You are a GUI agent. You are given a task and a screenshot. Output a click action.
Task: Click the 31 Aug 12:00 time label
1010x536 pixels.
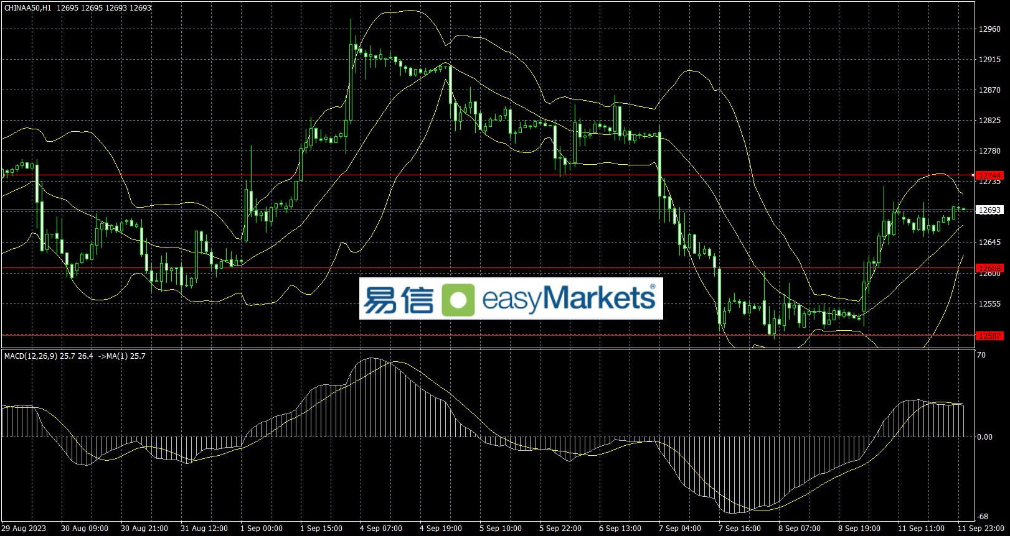204,529
